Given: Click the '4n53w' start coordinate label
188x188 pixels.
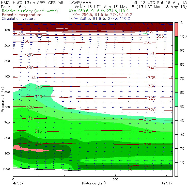Looking at the screenshot, I should point(18,183).
